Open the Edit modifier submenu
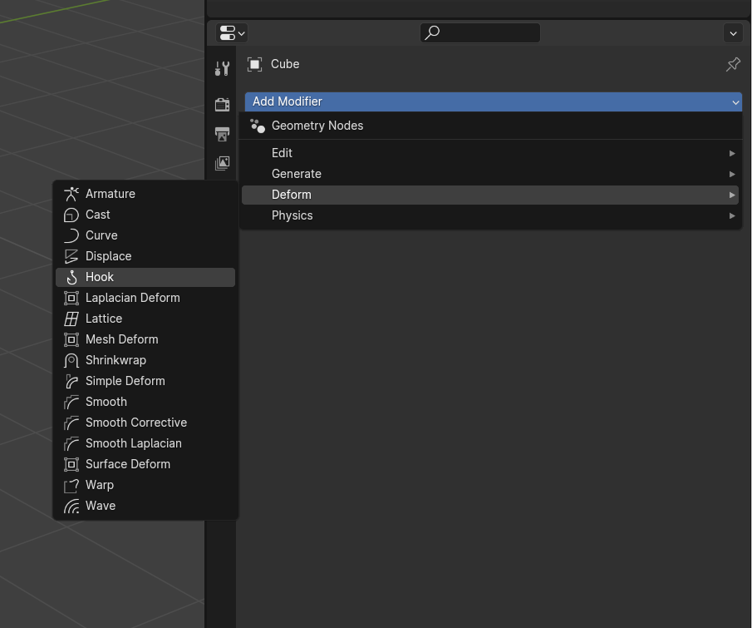Viewport: 752px width, 628px height. 490,153
